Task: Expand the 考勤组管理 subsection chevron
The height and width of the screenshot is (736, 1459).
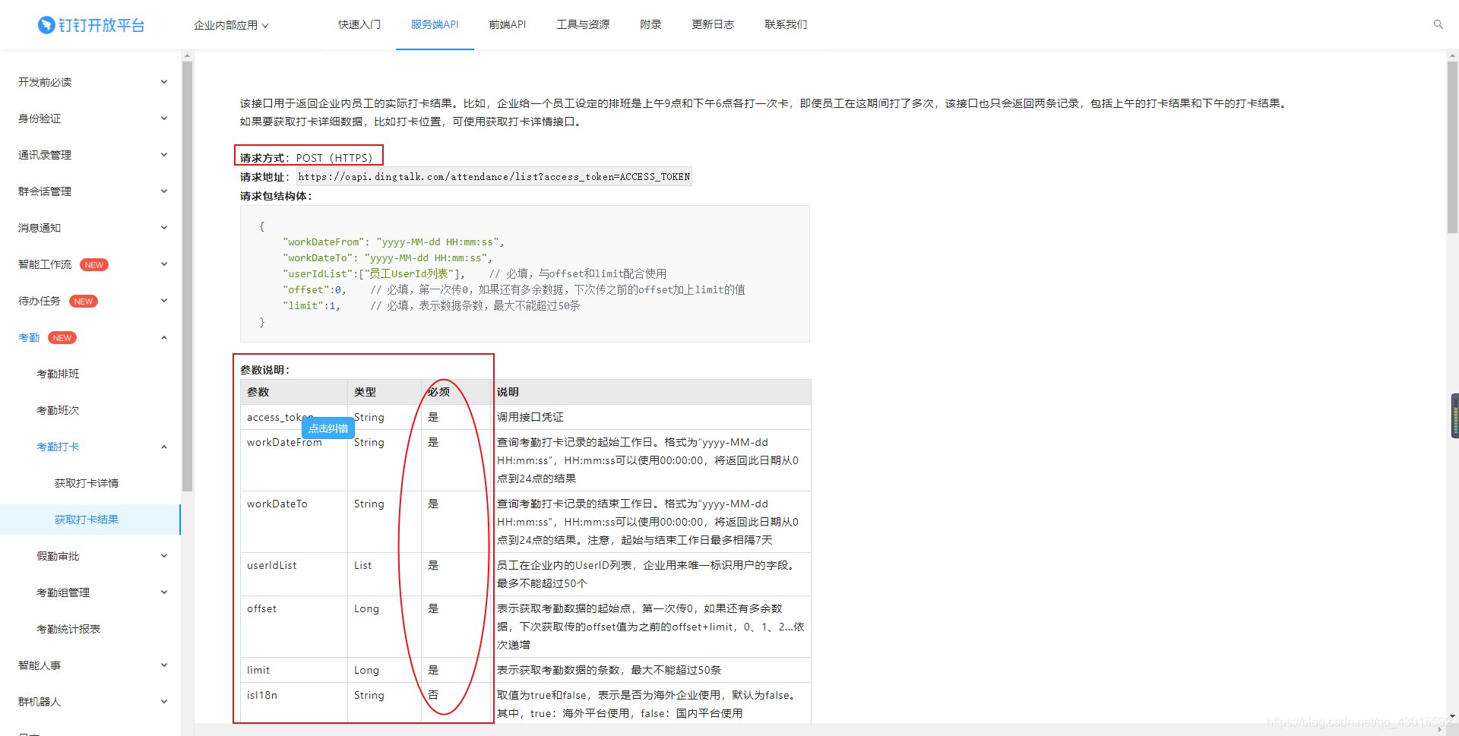Action: pyautogui.click(x=164, y=592)
